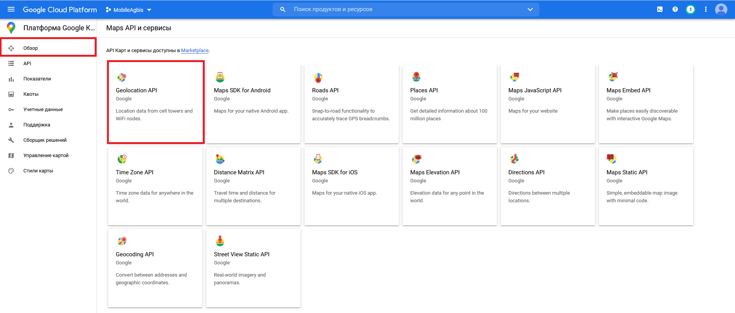Click the Roads API card icon
The image size is (735, 313).
coord(318,77)
